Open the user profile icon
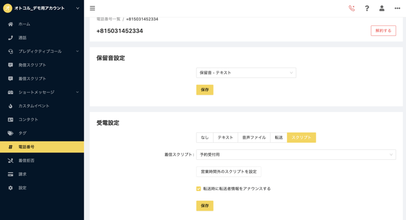This screenshot has height=220, width=406. pyautogui.click(x=382, y=8)
